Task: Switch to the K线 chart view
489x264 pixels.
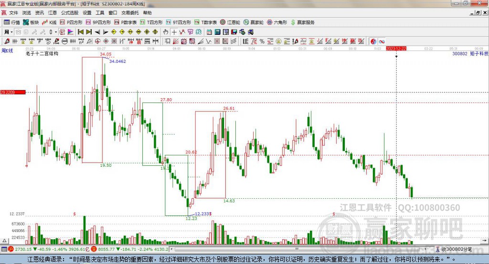Action: coord(49,22)
